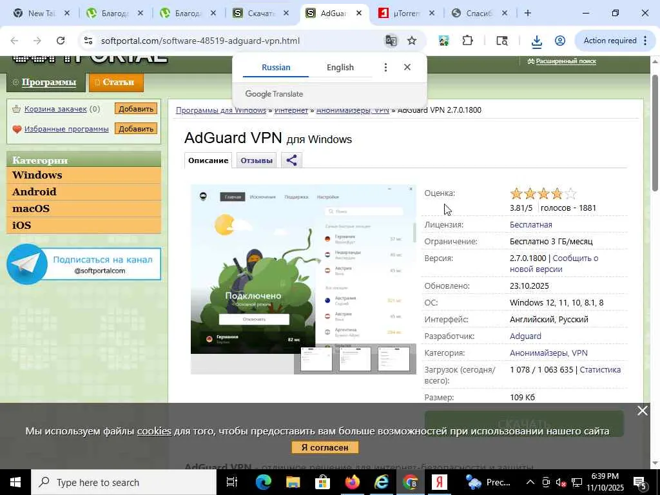
Task: Open Программы для Windows breadcrumb
Action: click(x=221, y=110)
